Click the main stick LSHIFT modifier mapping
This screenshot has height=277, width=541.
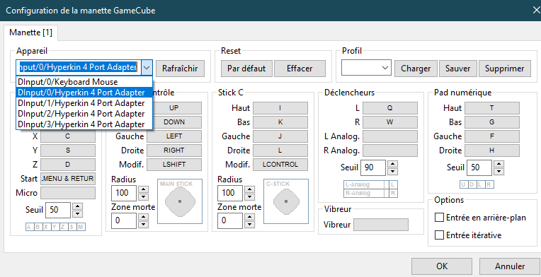174,165
